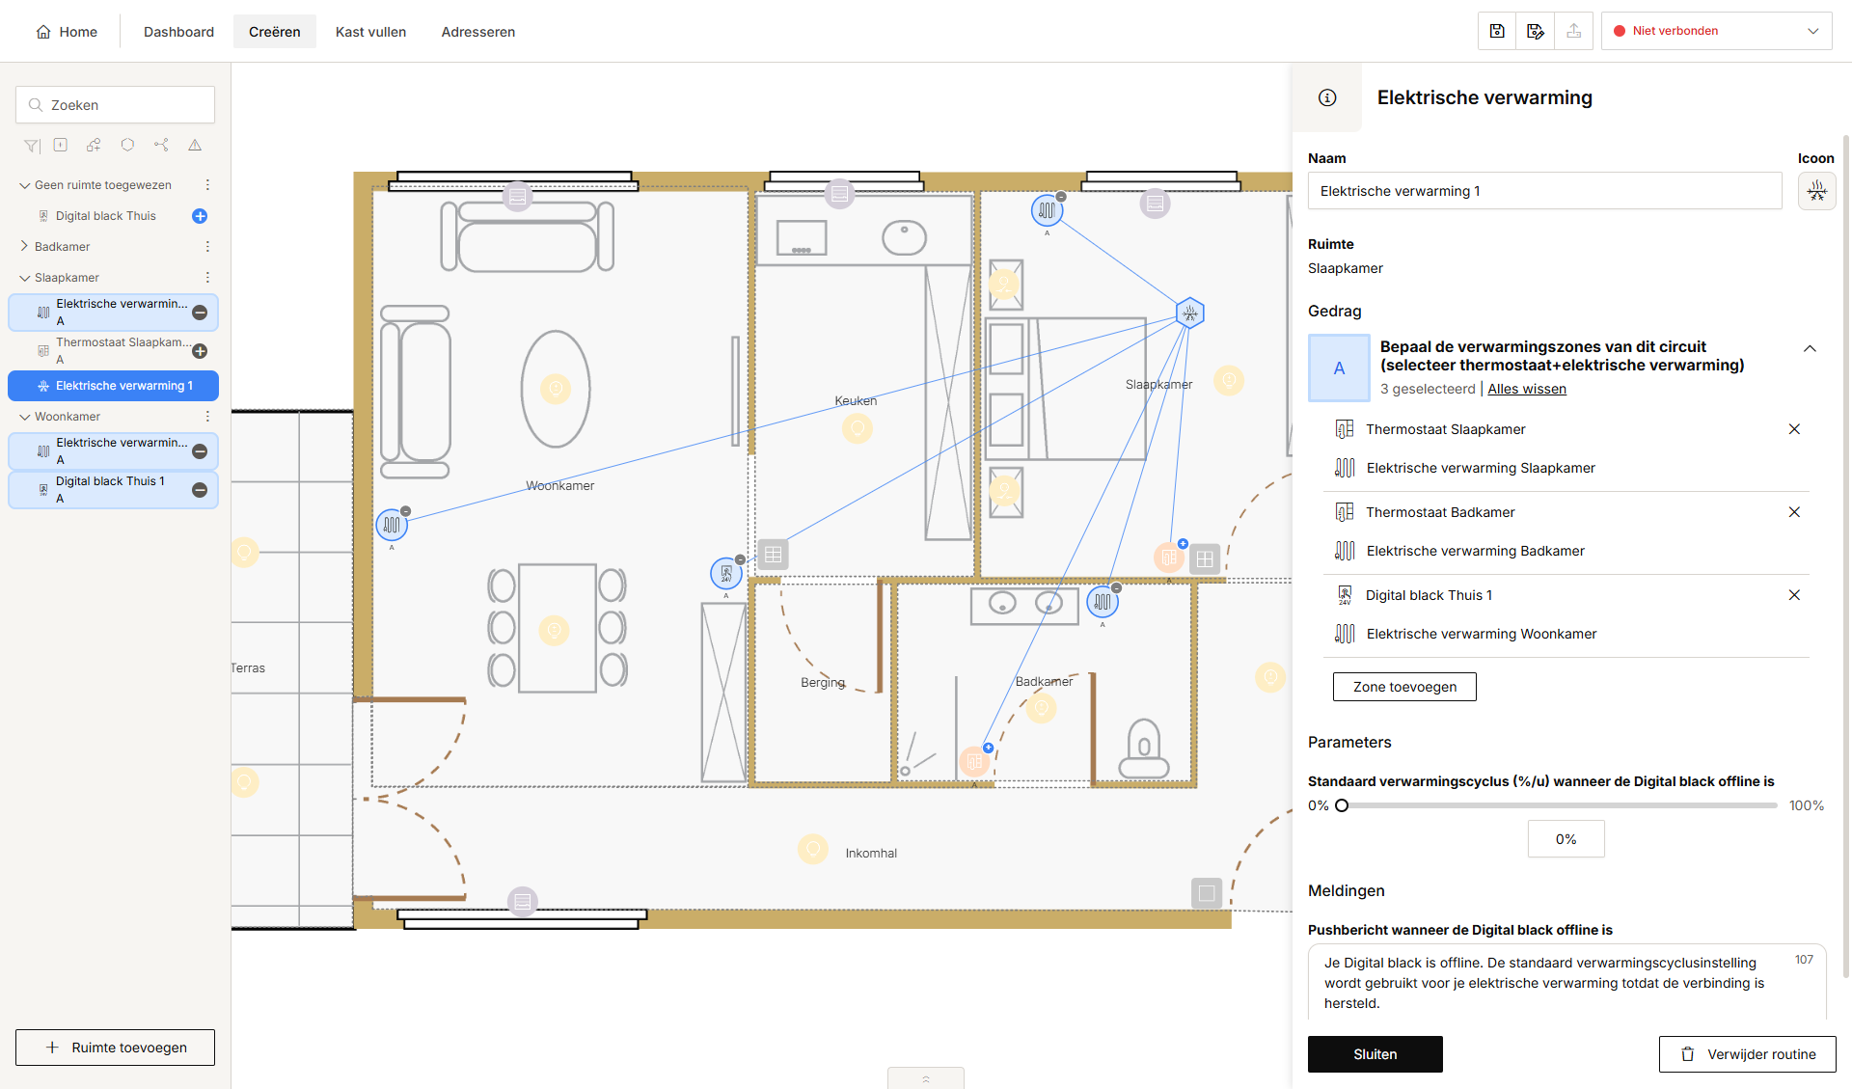Switch to the Dashboard tab
This screenshot has height=1089, width=1852.
pyautogui.click(x=178, y=32)
